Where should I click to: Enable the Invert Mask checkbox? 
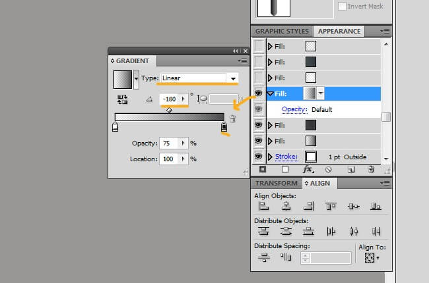(342, 6)
